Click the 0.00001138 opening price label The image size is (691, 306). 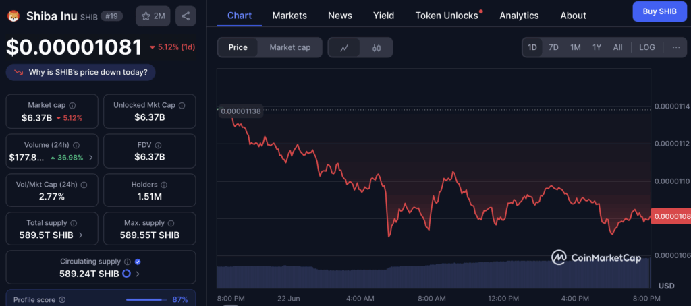[241, 111]
